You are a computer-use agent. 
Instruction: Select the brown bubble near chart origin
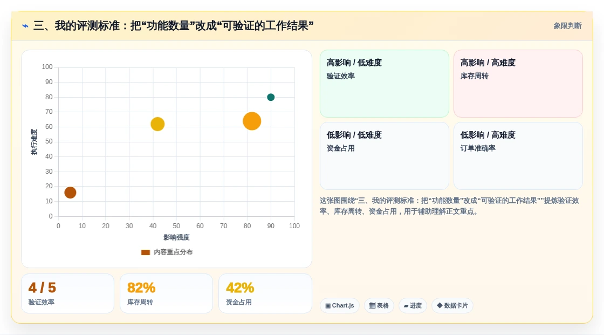click(x=70, y=193)
